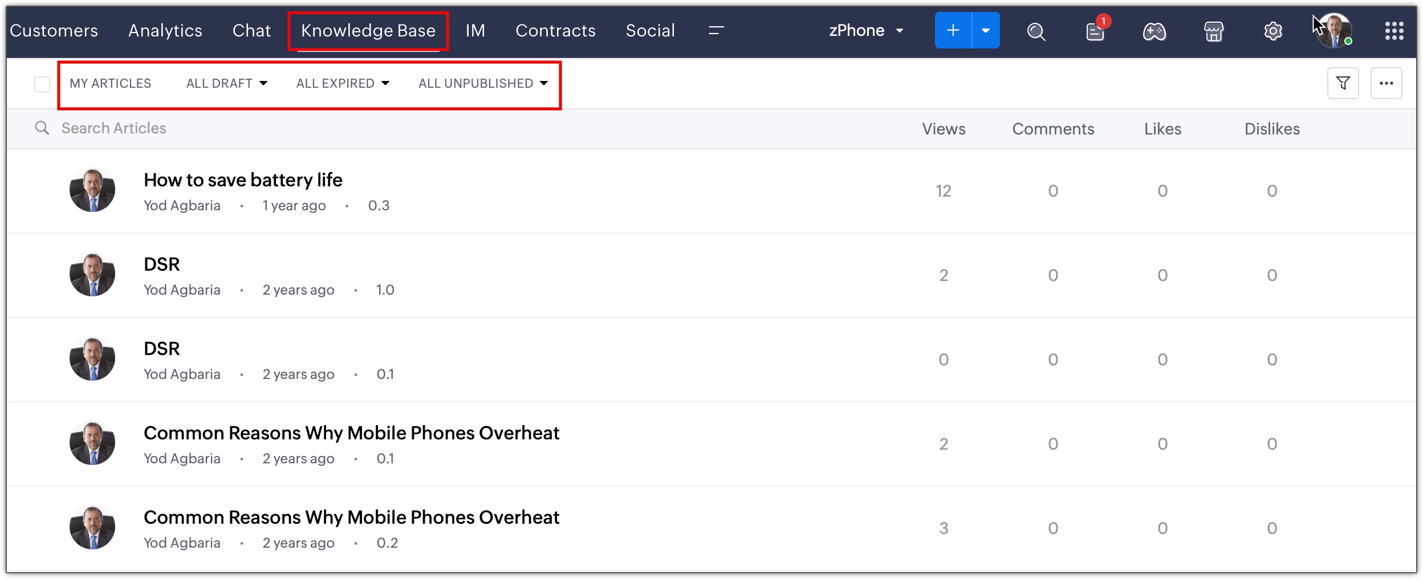Screen dimensions: 1423x579
Task: Tick the select all articles checkbox
Action: 42,84
